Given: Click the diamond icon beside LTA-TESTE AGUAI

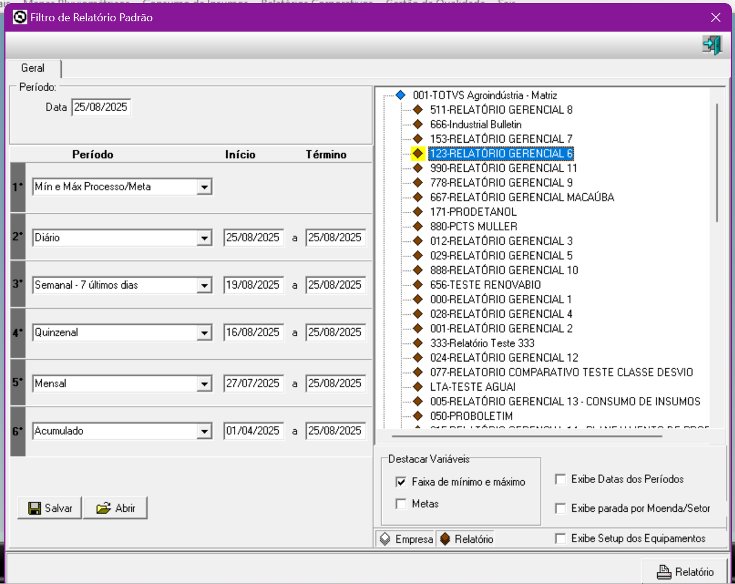Looking at the screenshot, I should tap(418, 387).
